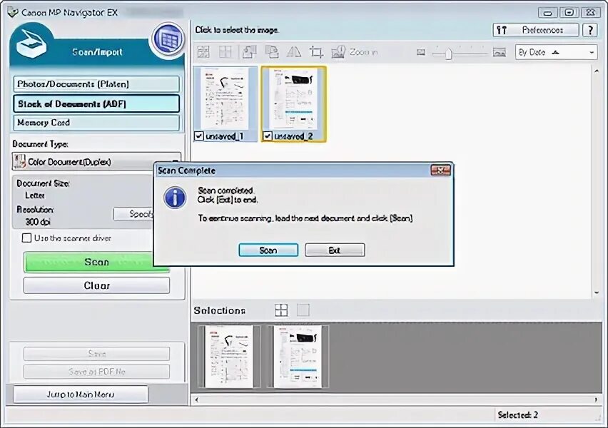The height and width of the screenshot is (428, 608).
Task: Click the Save button
Action: (96, 353)
